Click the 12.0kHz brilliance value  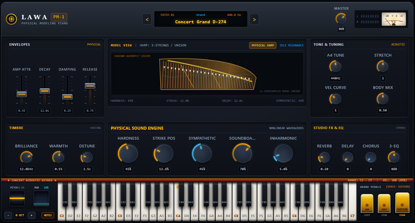tap(26, 169)
